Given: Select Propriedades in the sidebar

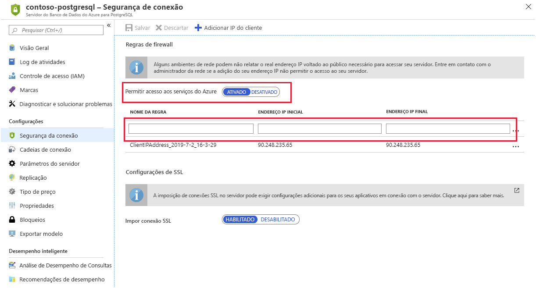Looking at the screenshot, I should coord(37,206).
